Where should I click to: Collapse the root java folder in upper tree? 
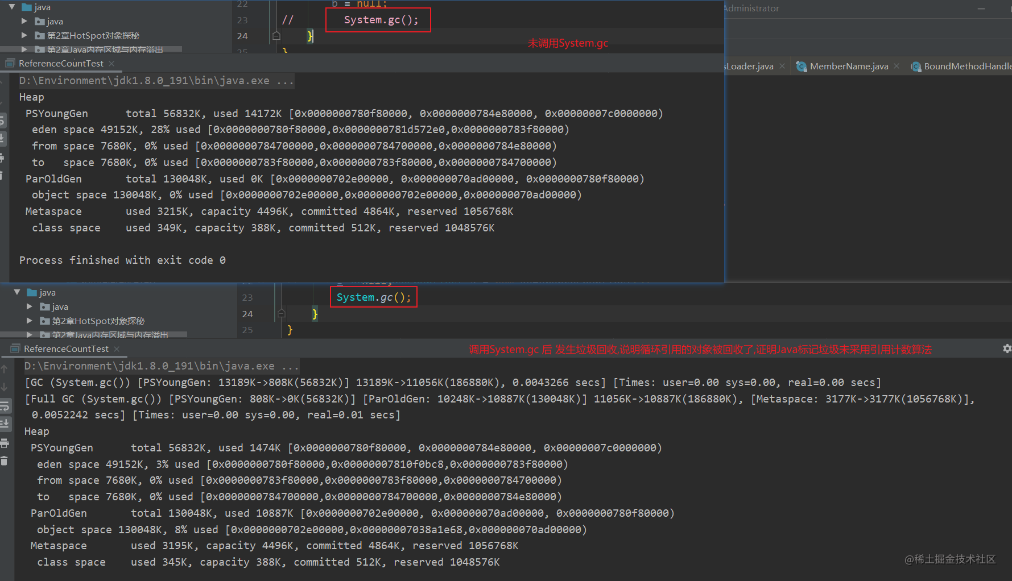coord(11,7)
